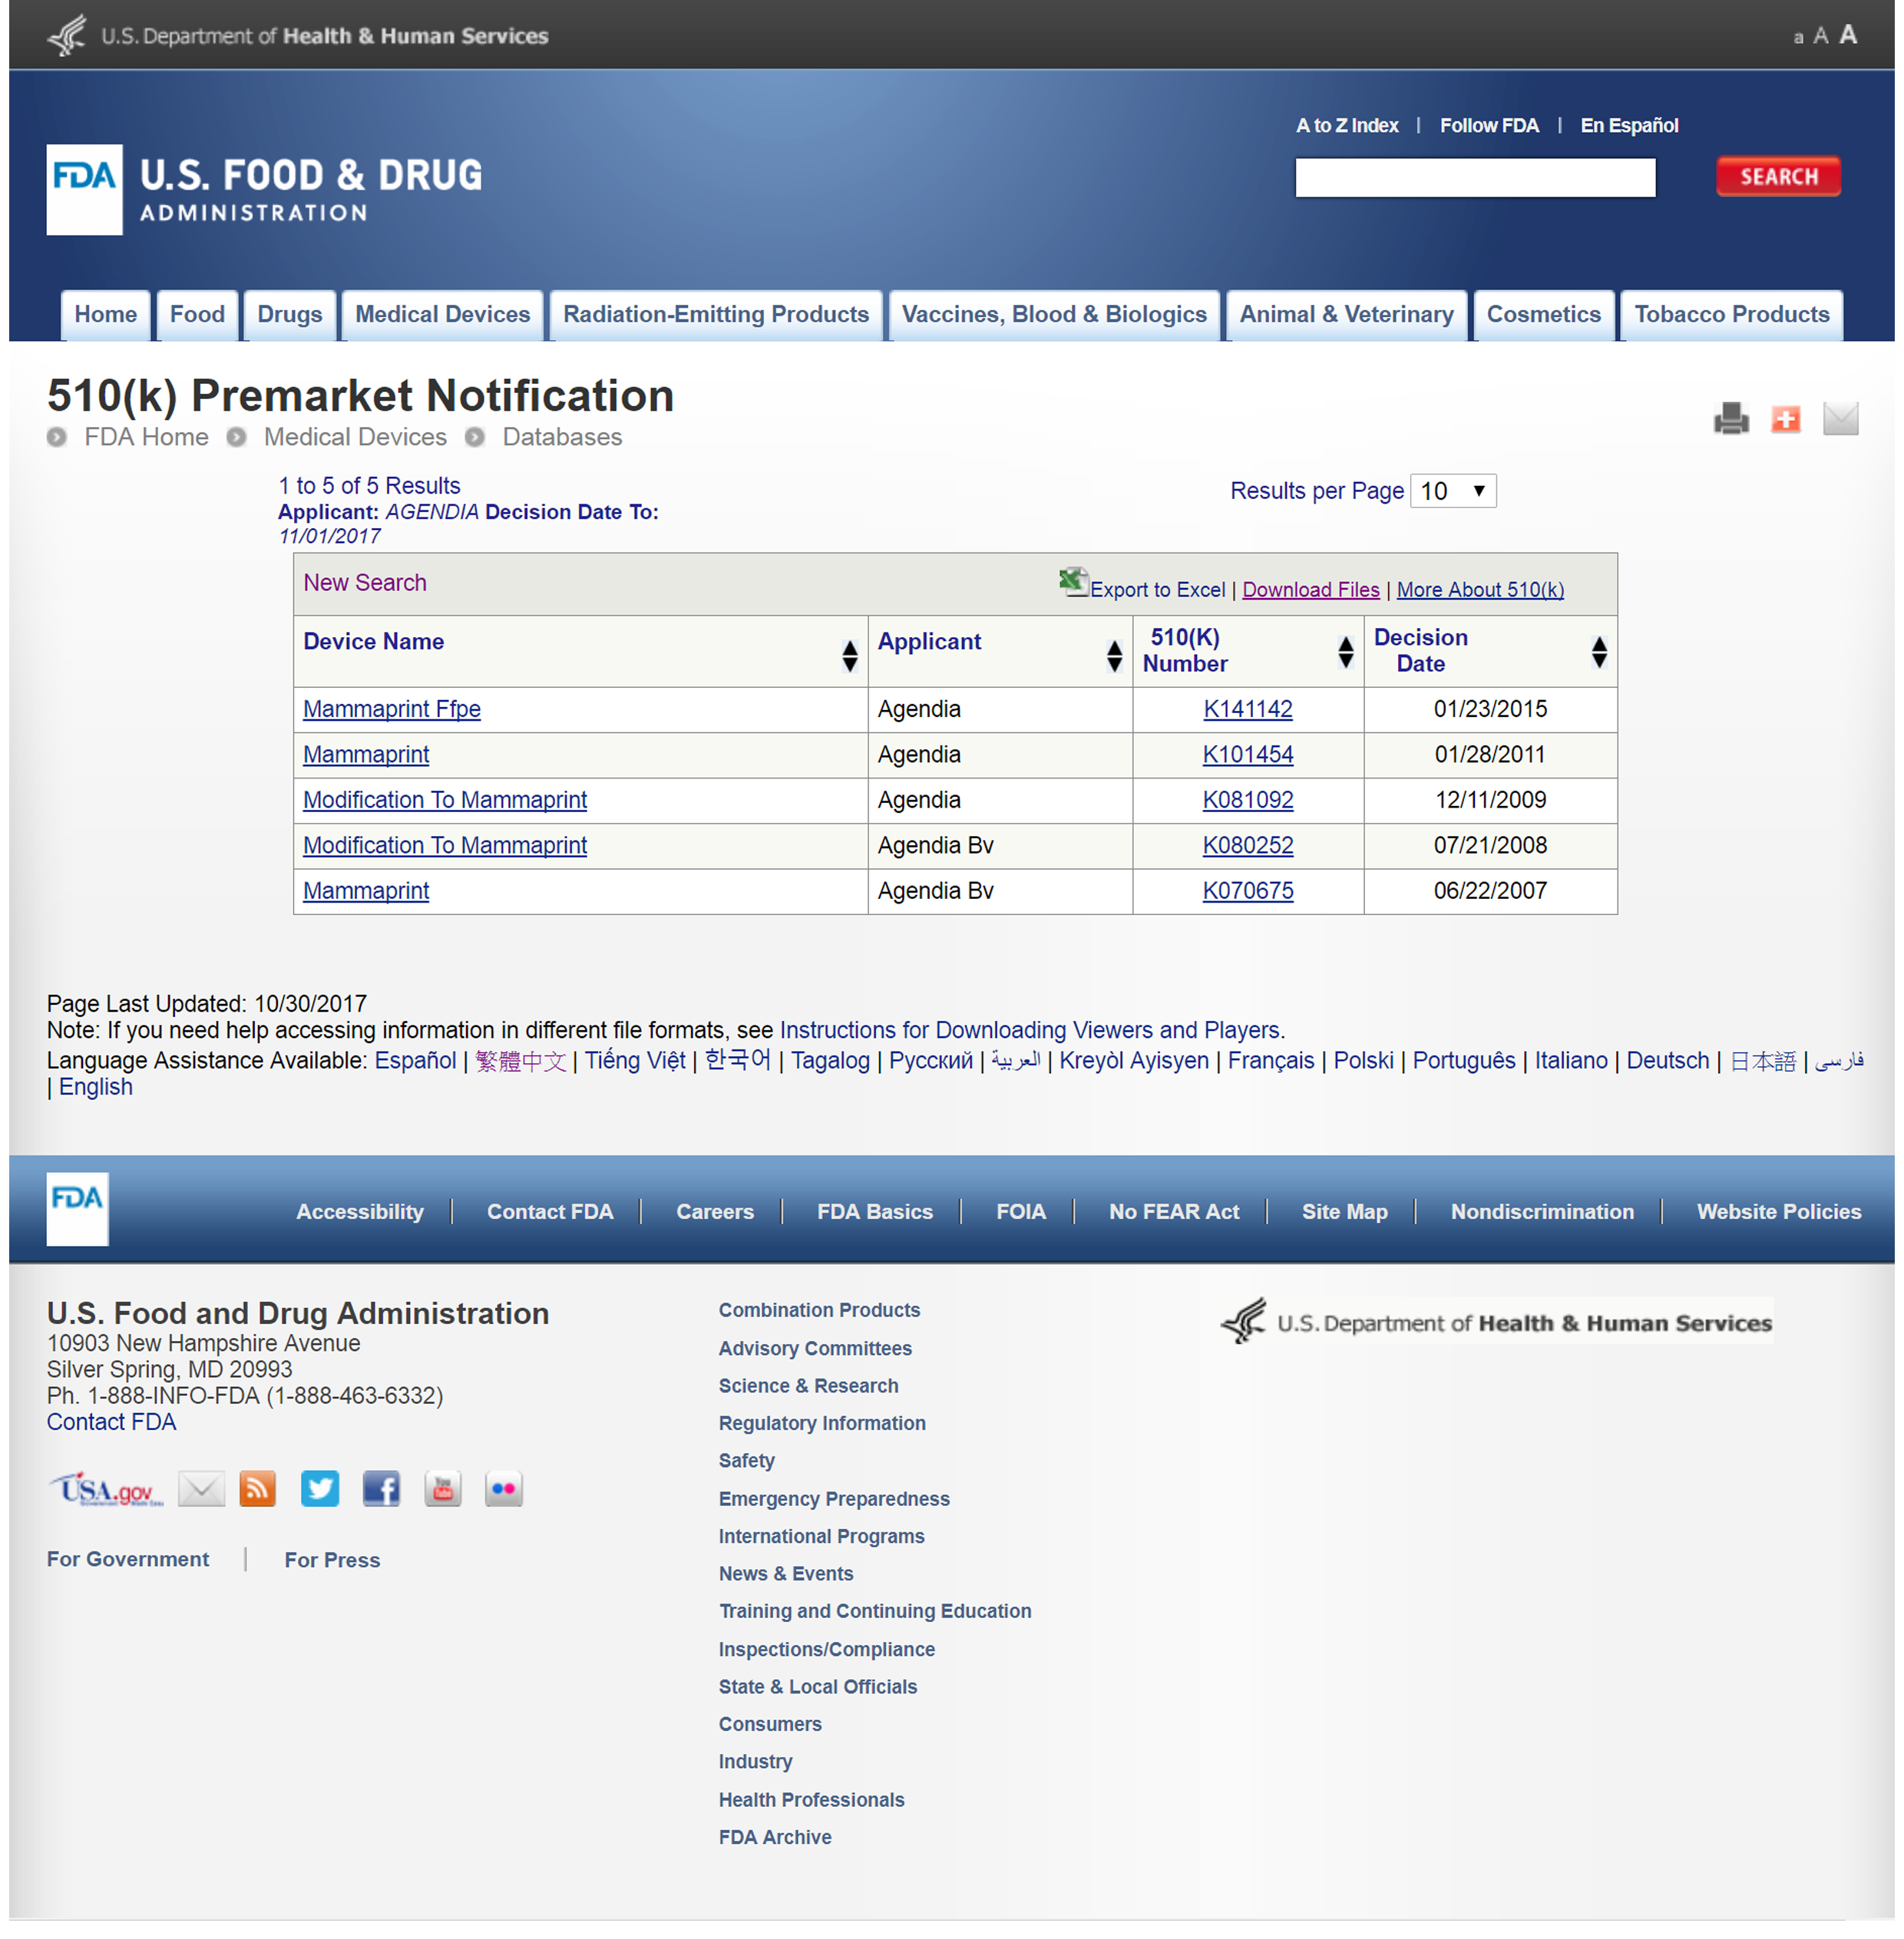Open the Food navigation tab
The width and height of the screenshot is (1904, 1939).
point(197,314)
